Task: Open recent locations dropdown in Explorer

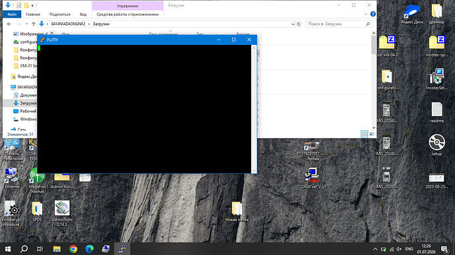Action: click(26, 24)
